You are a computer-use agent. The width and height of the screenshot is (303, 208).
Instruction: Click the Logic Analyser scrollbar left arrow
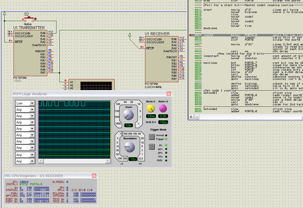pos(41,161)
